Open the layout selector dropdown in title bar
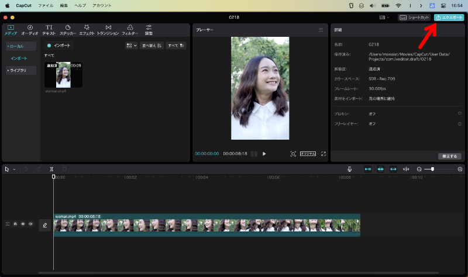Viewport: 468px width, 277px height. click(x=384, y=18)
